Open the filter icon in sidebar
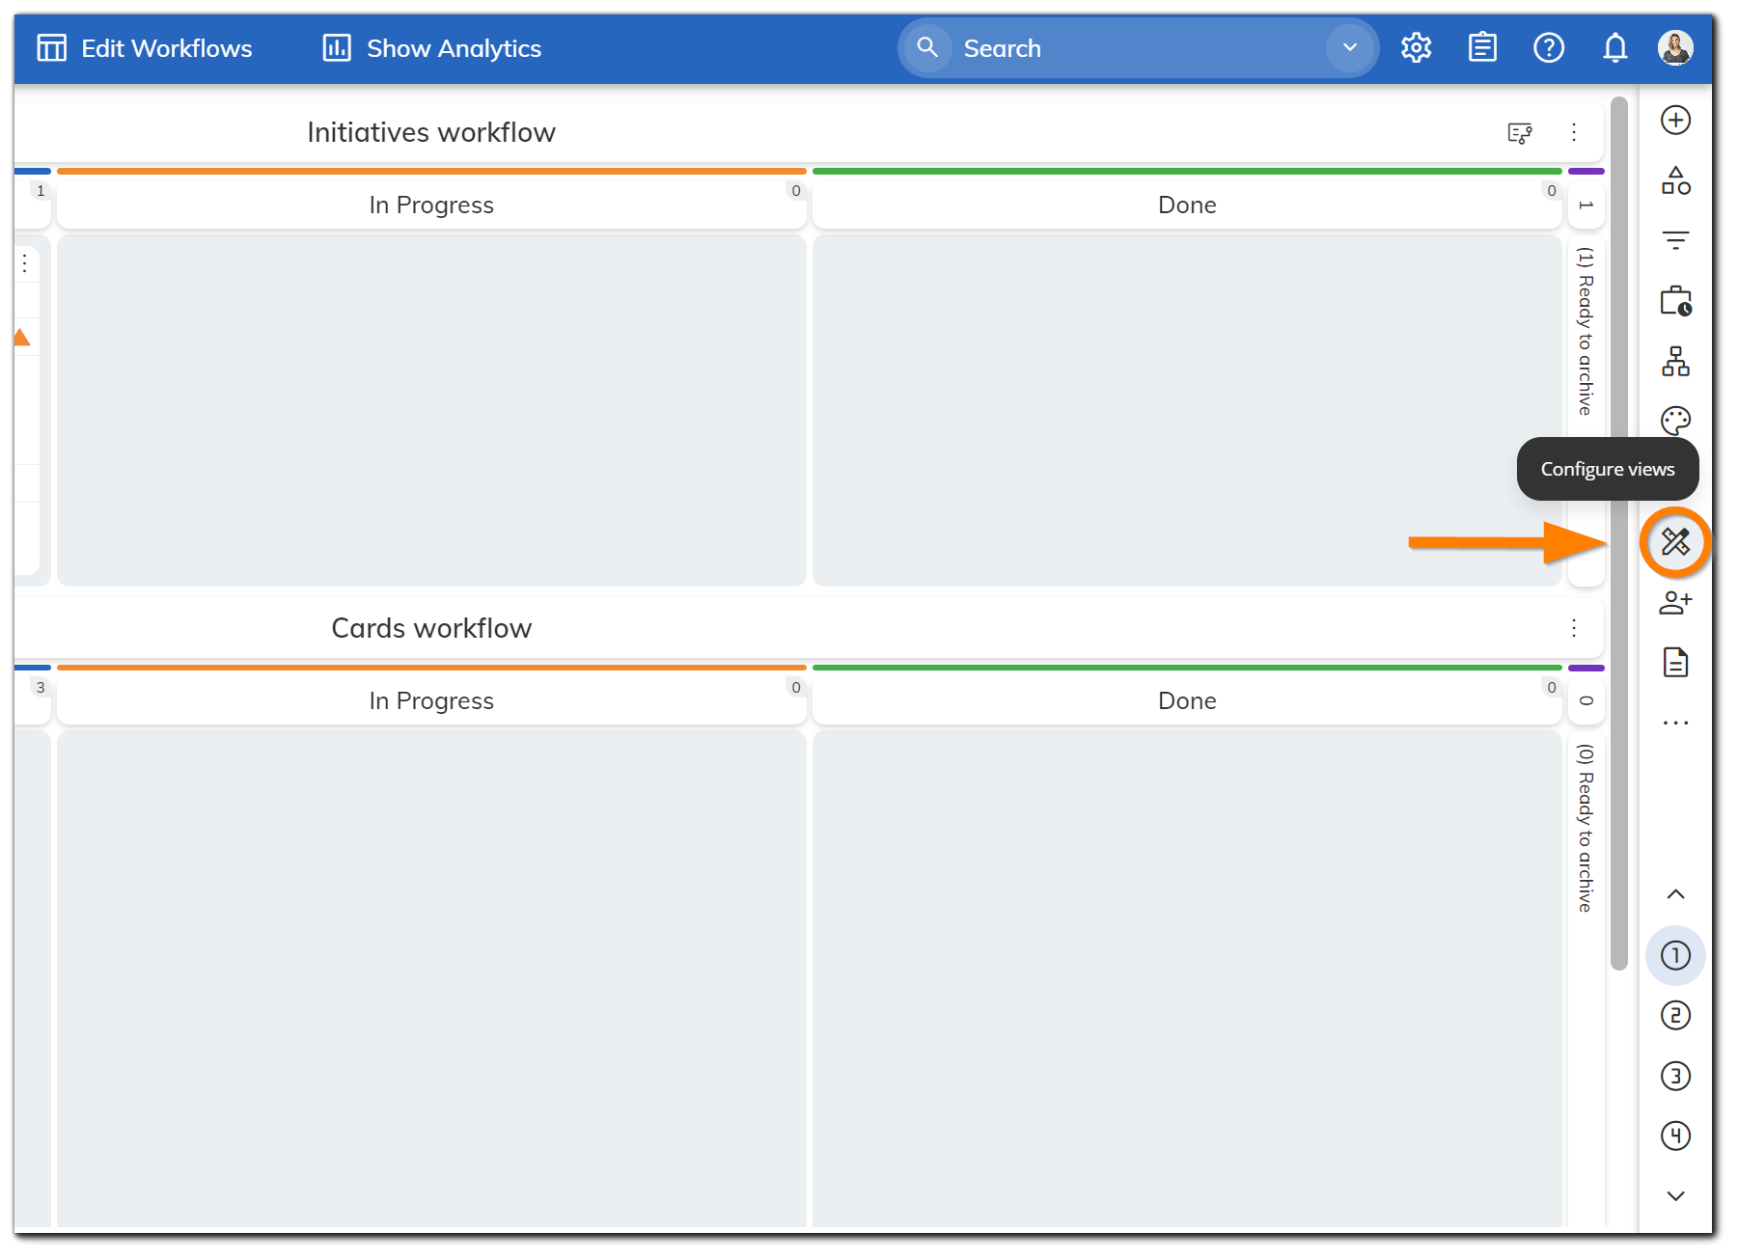Screen dimensions: 1738x1259 (x=1675, y=240)
